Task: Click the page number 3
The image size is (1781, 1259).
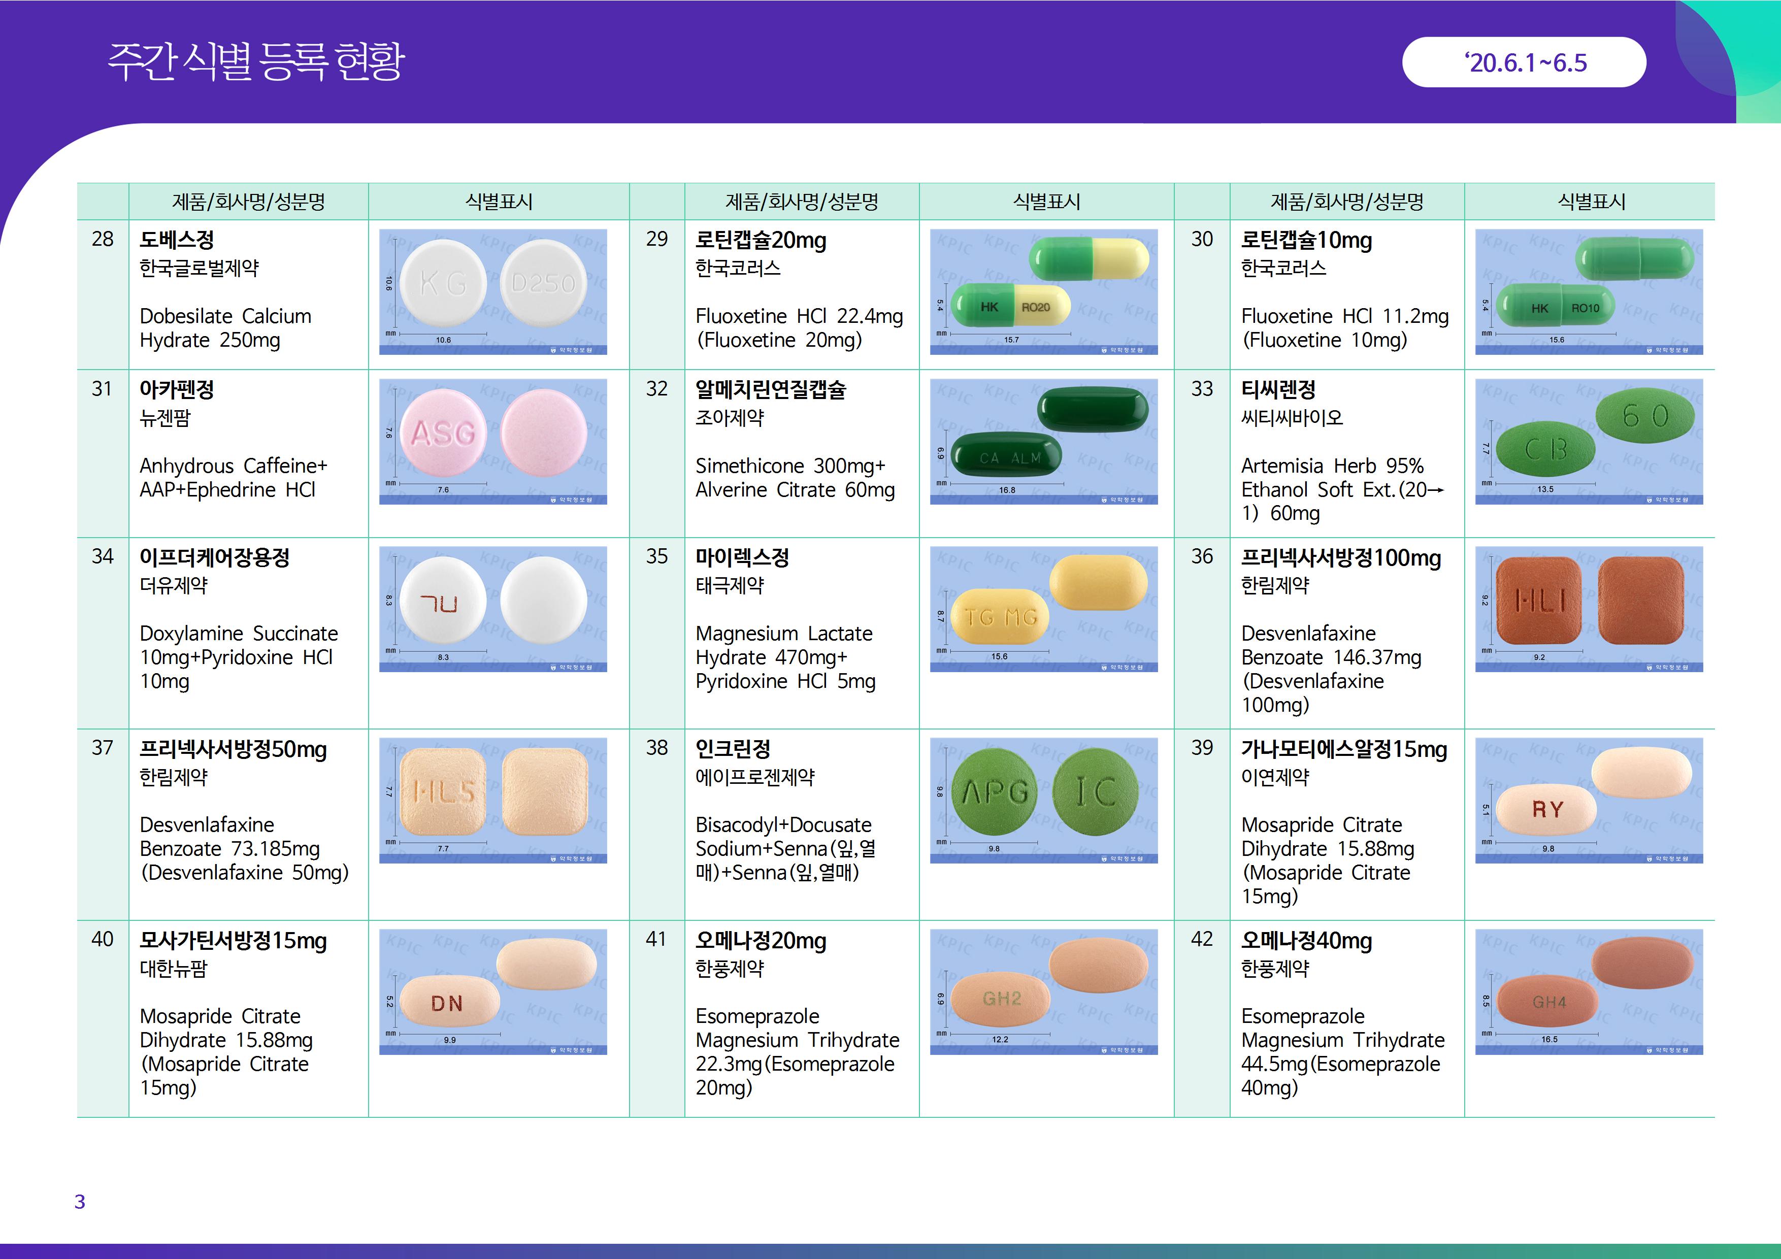Action: pyautogui.click(x=79, y=1202)
